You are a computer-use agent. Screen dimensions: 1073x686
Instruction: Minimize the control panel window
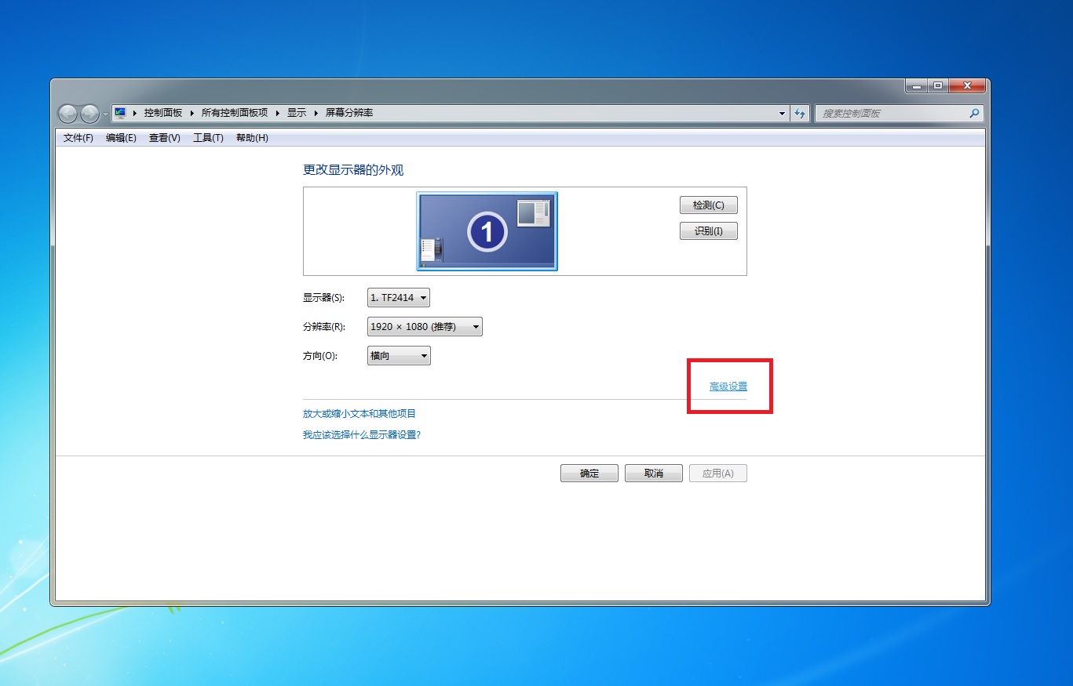(x=916, y=85)
